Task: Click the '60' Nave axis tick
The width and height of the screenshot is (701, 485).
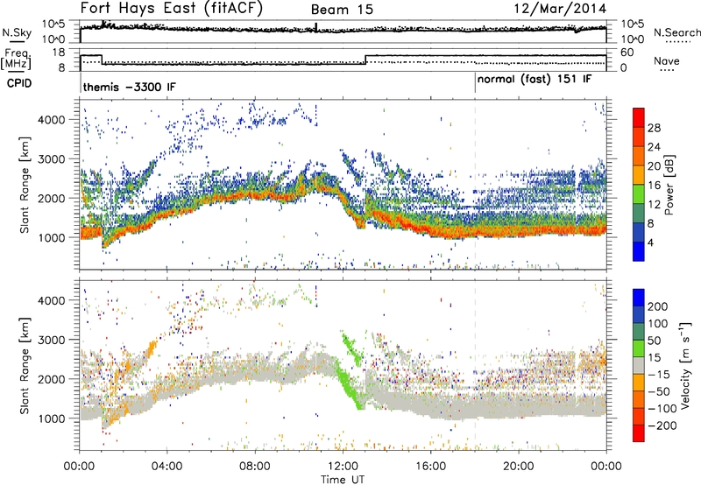Action: (x=627, y=53)
